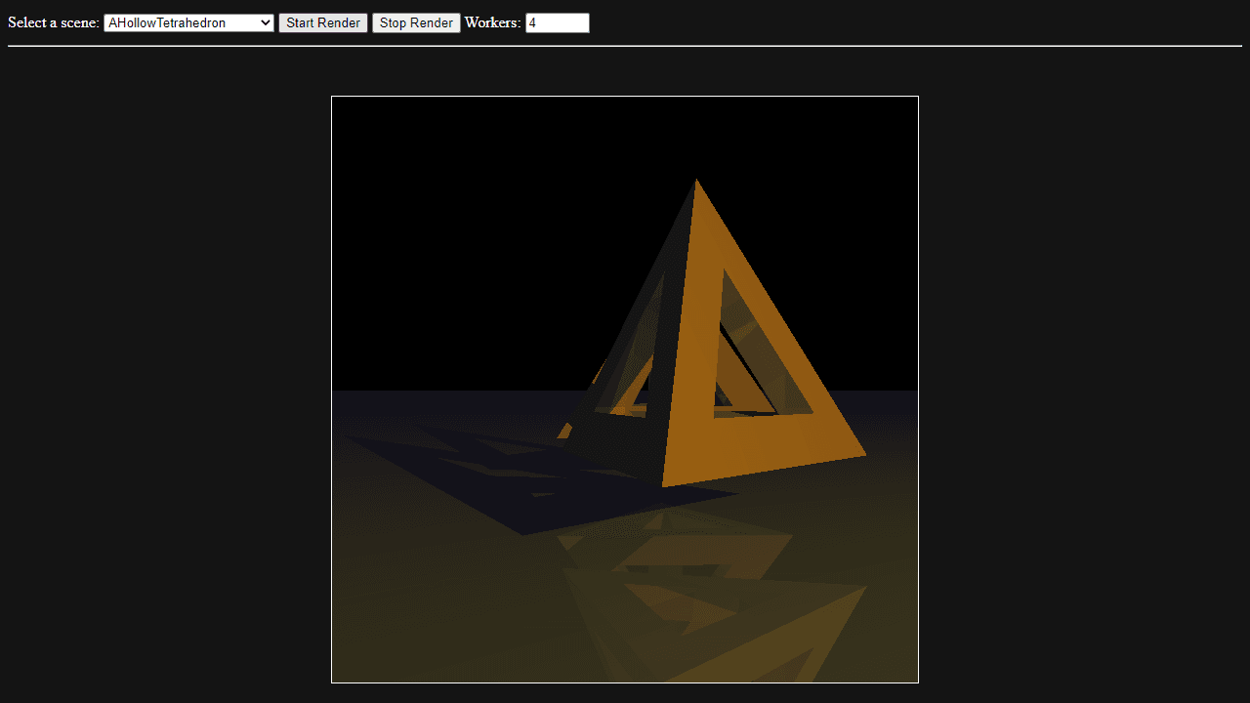The image size is (1250, 703).
Task: Focus the Workers number input field
Action: coord(558,22)
